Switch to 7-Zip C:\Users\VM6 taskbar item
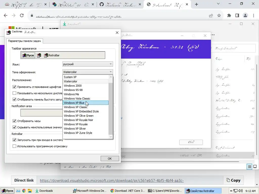259x194 pixels. pyautogui.click(x=165, y=191)
